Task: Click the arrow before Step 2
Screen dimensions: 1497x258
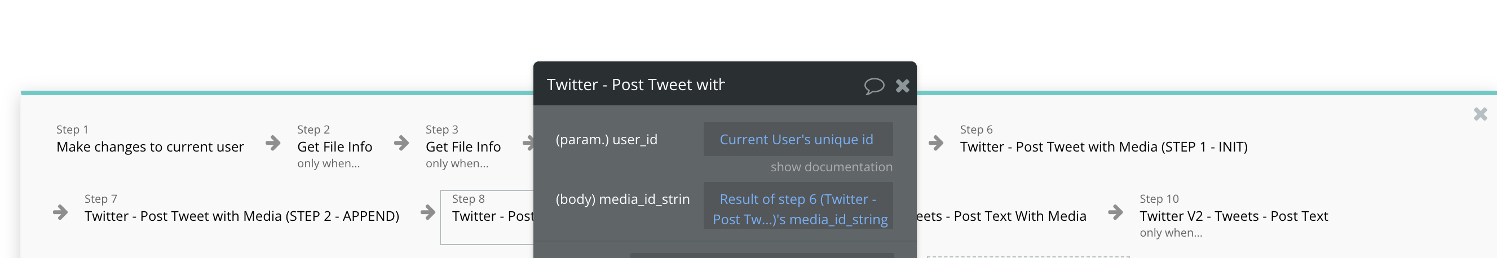Action: coord(273,143)
